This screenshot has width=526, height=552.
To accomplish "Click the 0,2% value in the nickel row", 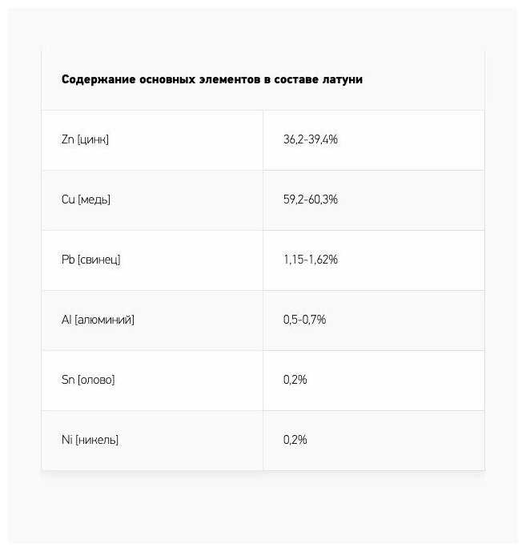I will point(295,440).
